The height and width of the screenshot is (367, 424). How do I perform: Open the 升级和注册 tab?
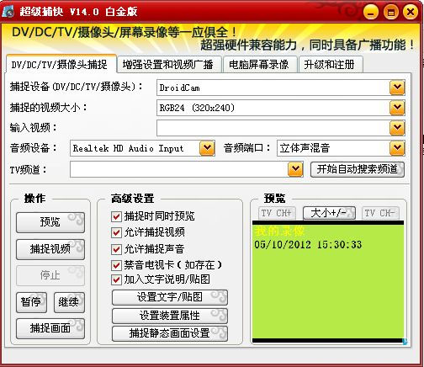[331, 65]
